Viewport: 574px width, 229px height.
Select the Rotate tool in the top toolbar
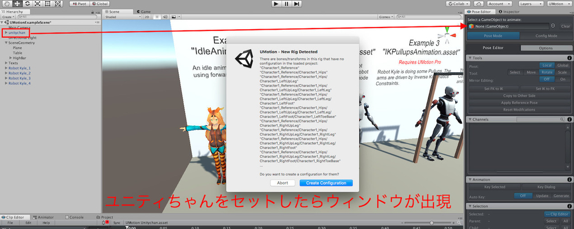click(x=27, y=4)
